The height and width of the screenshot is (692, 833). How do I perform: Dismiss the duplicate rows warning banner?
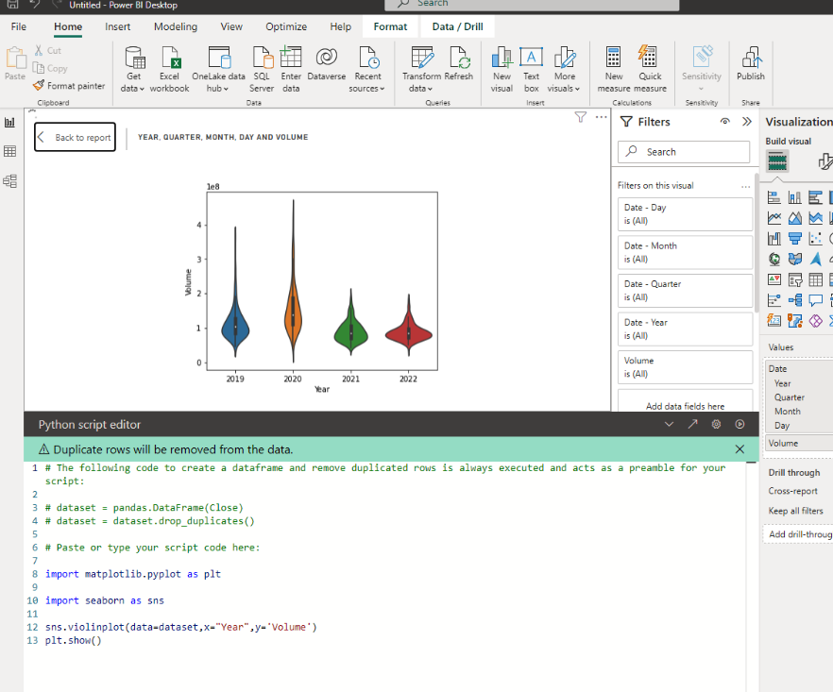739,449
